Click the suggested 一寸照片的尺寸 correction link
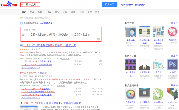 tap(47, 23)
